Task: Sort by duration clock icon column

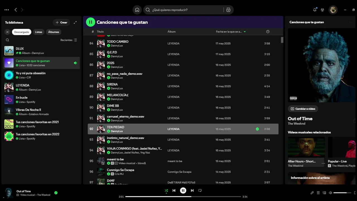Action: tap(268, 32)
